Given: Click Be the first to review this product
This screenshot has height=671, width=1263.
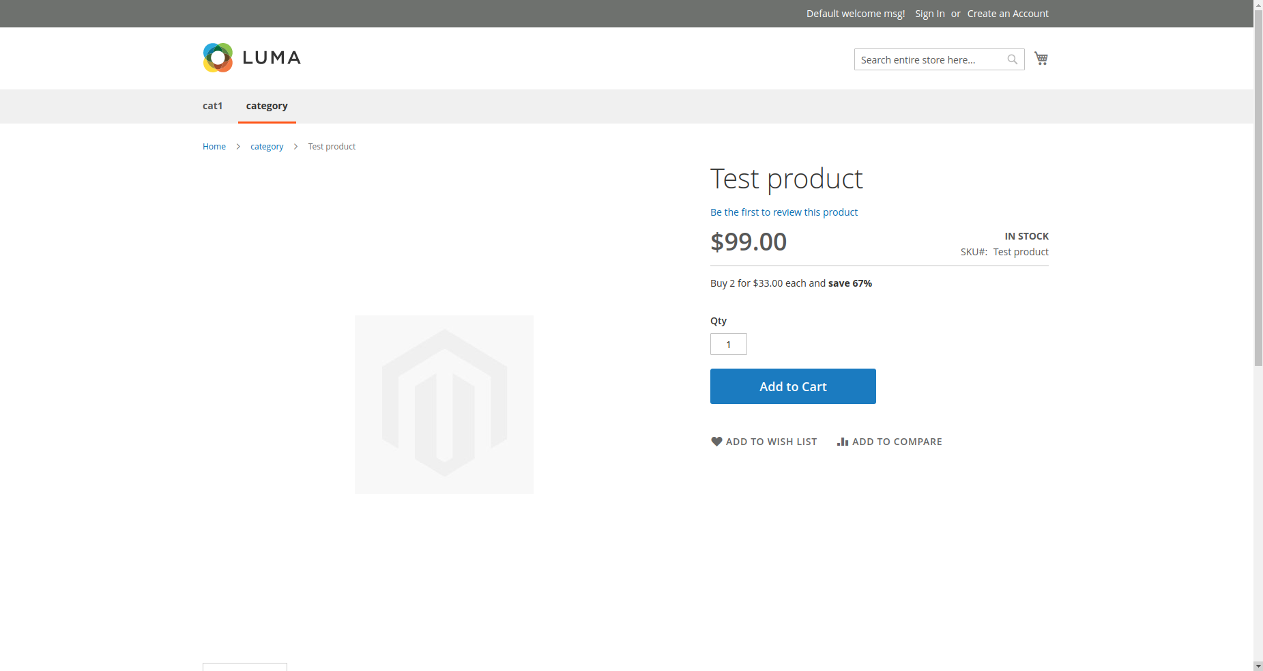Looking at the screenshot, I should pyautogui.click(x=783, y=212).
